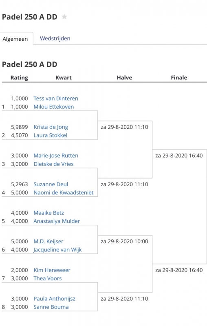The width and height of the screenshot is (207, 326).
Task: Switch to the Wedstrijden tab
Action: coord(55,38)
